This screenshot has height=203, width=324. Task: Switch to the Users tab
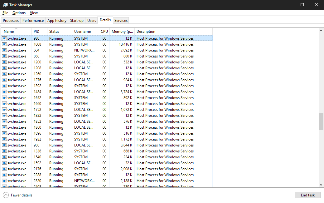(x=92, y=21)
